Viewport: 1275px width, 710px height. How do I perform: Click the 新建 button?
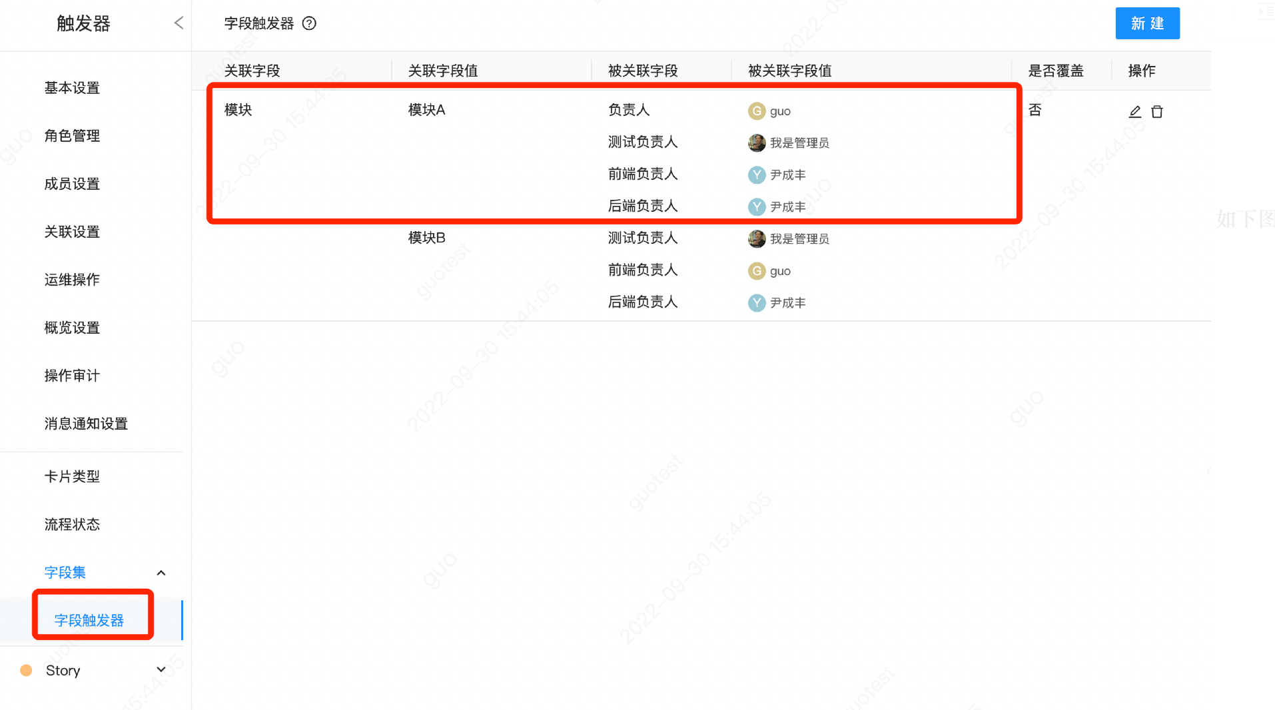pos(1147,23)
